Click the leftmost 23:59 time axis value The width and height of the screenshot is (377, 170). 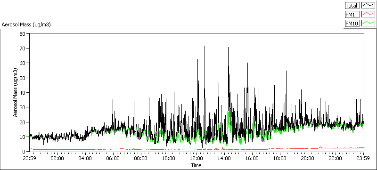(30, 158)
